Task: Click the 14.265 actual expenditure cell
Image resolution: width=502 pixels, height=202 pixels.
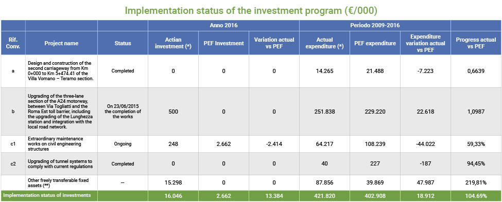Action: (324, 71)
